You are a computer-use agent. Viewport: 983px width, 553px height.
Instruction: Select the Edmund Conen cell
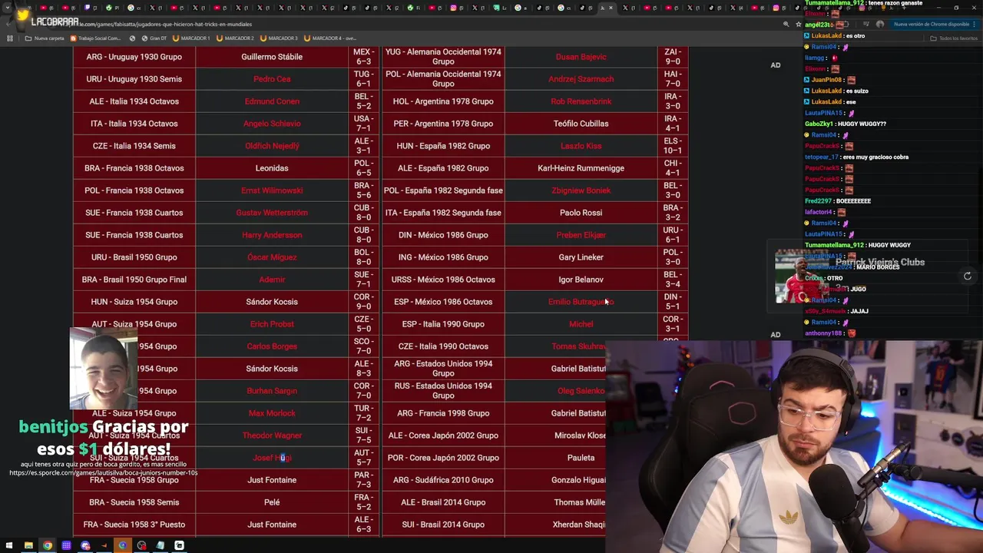click(272, 101)
